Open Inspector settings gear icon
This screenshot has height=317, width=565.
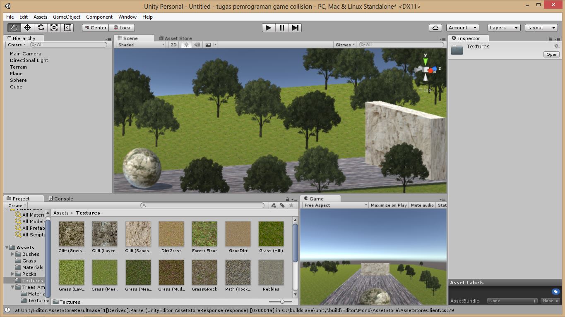pos(557,46)
